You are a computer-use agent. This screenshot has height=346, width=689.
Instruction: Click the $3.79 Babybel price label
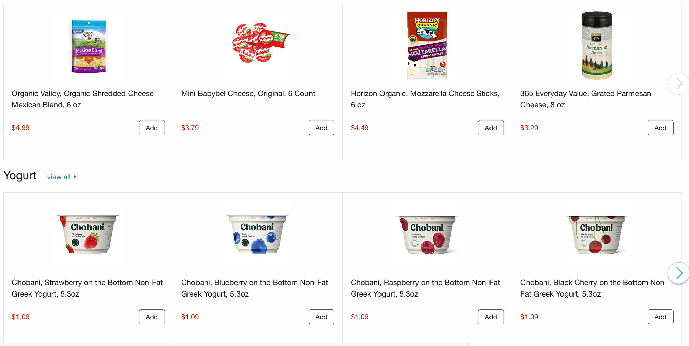pyautogui.click(x=190, y=128)
